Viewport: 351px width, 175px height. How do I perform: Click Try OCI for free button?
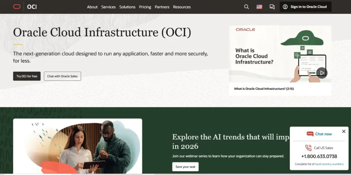coord(27,76)
